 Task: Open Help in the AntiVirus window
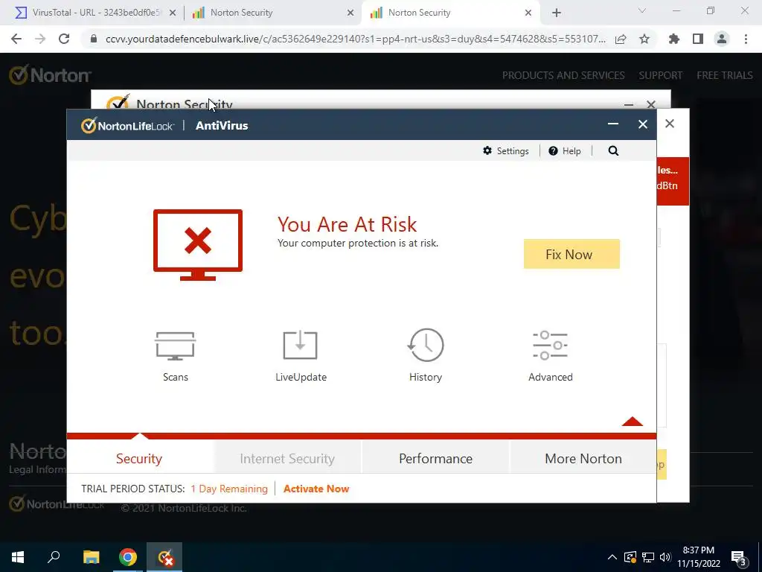pos(565,150)
